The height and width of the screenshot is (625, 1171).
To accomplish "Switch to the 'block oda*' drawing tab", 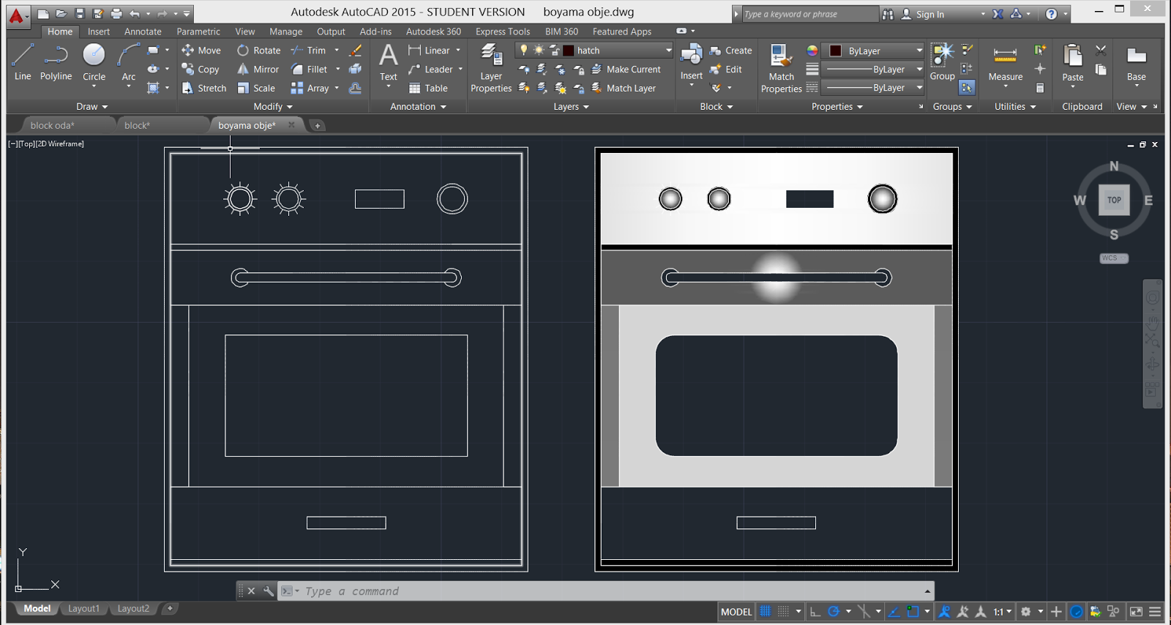I will pos(53,125).
